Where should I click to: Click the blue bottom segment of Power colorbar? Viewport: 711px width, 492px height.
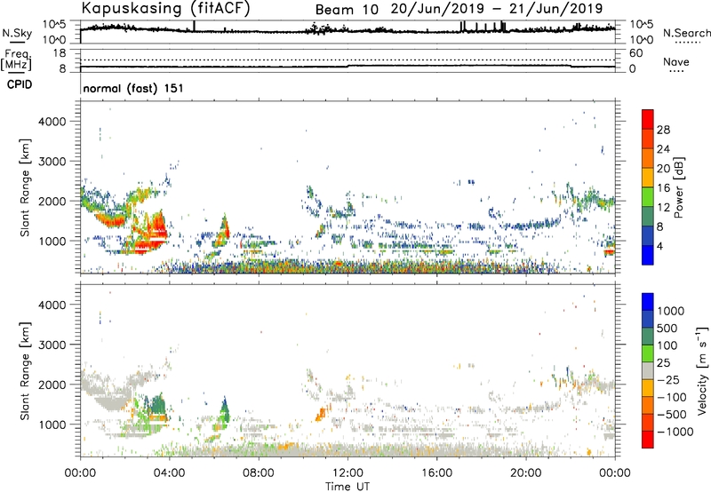(x=648, y=255)
